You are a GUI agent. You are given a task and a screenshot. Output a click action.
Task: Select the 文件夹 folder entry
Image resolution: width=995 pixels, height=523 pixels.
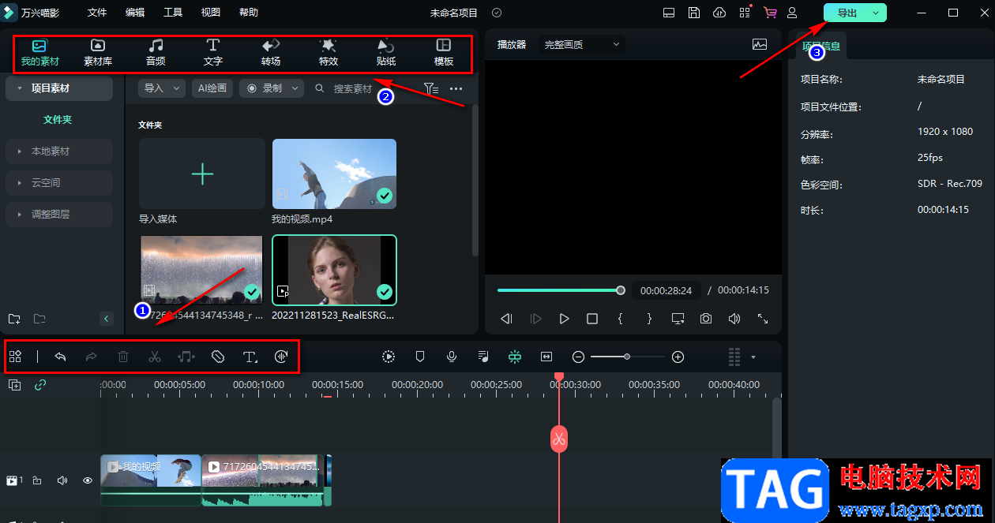(x=58, y=119)
